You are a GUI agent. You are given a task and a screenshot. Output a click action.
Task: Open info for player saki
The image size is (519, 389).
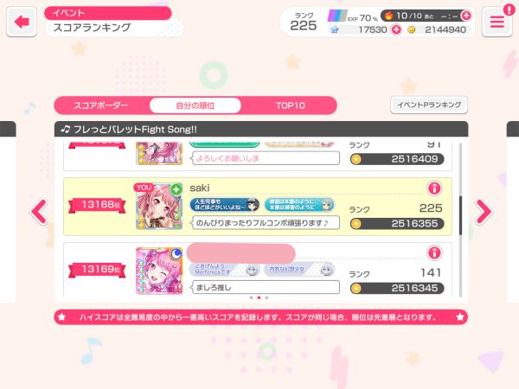pyautogui.click(x=434, y=188)
